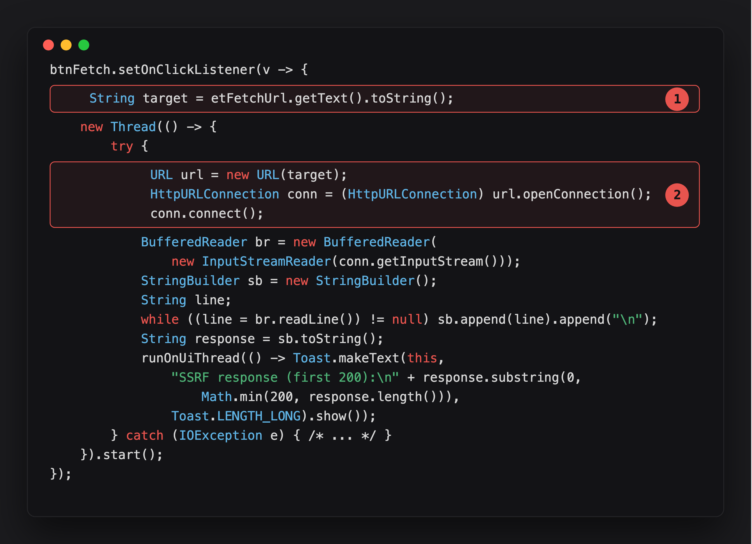Click the line "conn.connect();"
Screen dimensions: 752x544
click(x=207, y=214)
